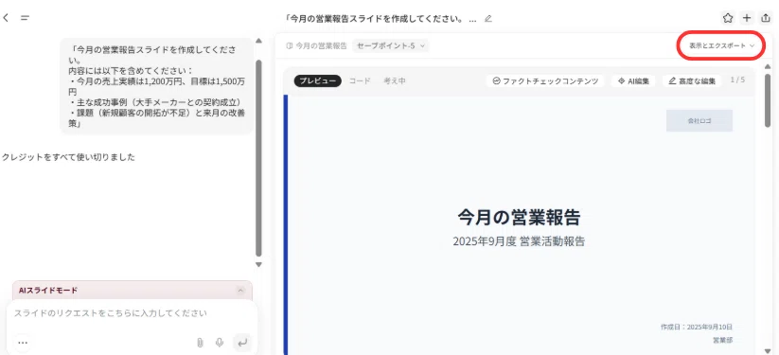
Task: Click the user prompt message bubble
Action: (x=156, y=86)
